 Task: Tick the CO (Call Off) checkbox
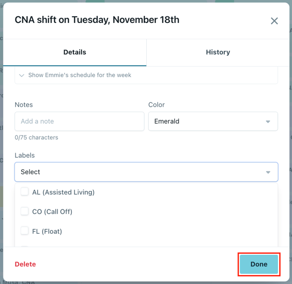25,211
